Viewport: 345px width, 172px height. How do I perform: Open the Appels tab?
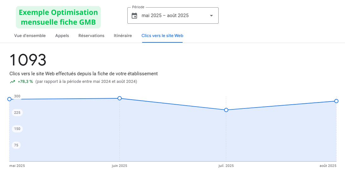[x=62, y=36]
